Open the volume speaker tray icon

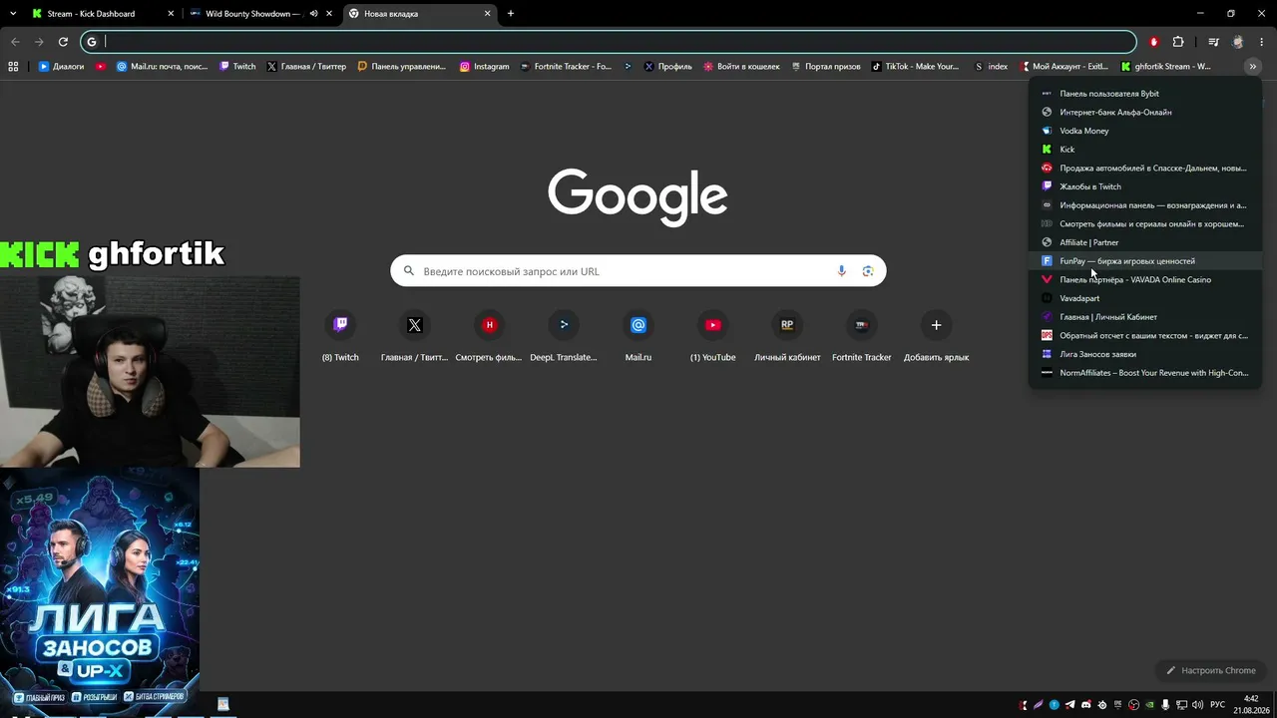(1196, 705)
